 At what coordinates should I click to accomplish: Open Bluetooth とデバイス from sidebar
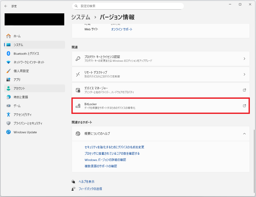[x=26, y=54]
